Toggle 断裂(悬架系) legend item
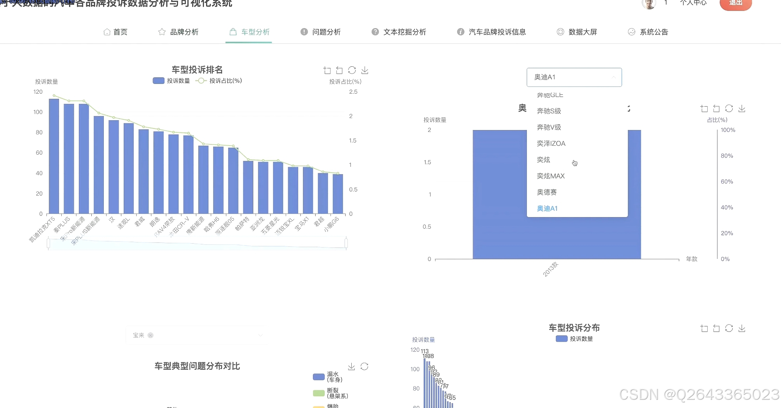This screenshot has height=408, width=781. (331, 393)
